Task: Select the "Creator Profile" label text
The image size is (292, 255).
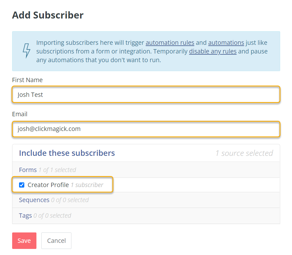Action: (x=48, y=185)
